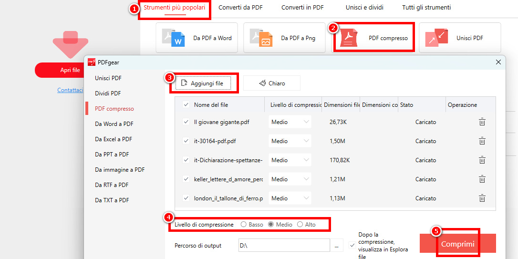Image resolution: width=518 pixels, height=259 pixels.
Task: Select Unisci PDF in dialog sidebar
Action: [108, 78]
